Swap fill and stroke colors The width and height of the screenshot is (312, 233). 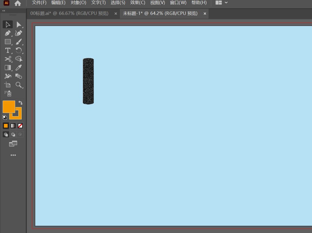tap(21, 103)
